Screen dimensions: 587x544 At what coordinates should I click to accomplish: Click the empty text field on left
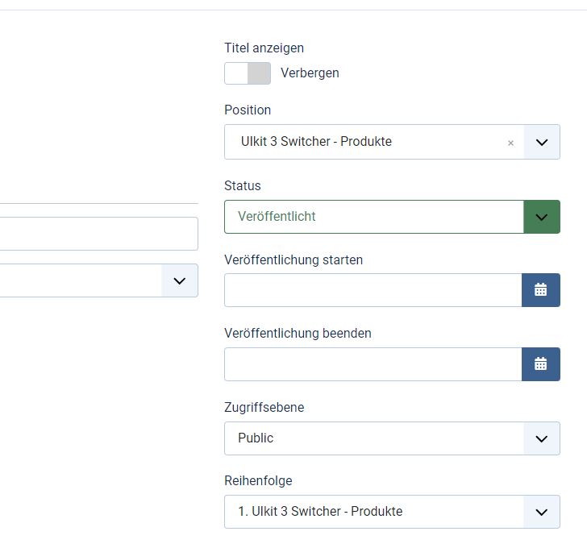[99, 234]
